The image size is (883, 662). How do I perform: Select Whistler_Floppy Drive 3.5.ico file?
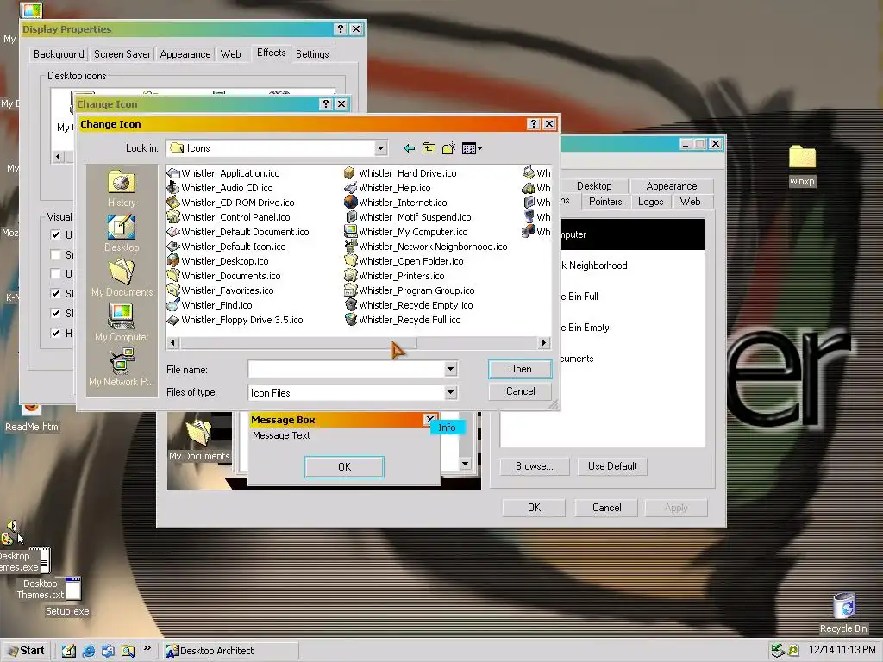235,320
